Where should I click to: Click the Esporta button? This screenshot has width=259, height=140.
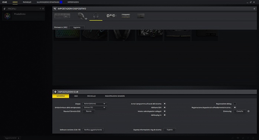point(170,130)
